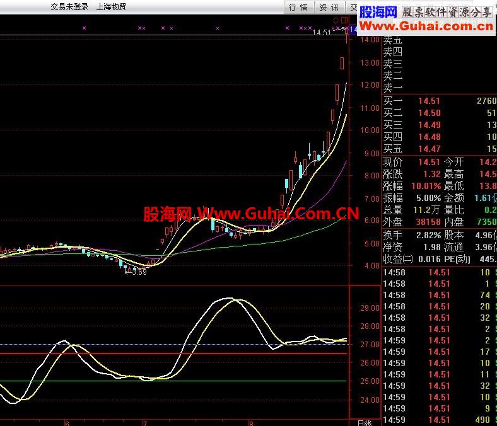Click the 最高 label
This screenshot has width=497, height=426.
point(453,174)
